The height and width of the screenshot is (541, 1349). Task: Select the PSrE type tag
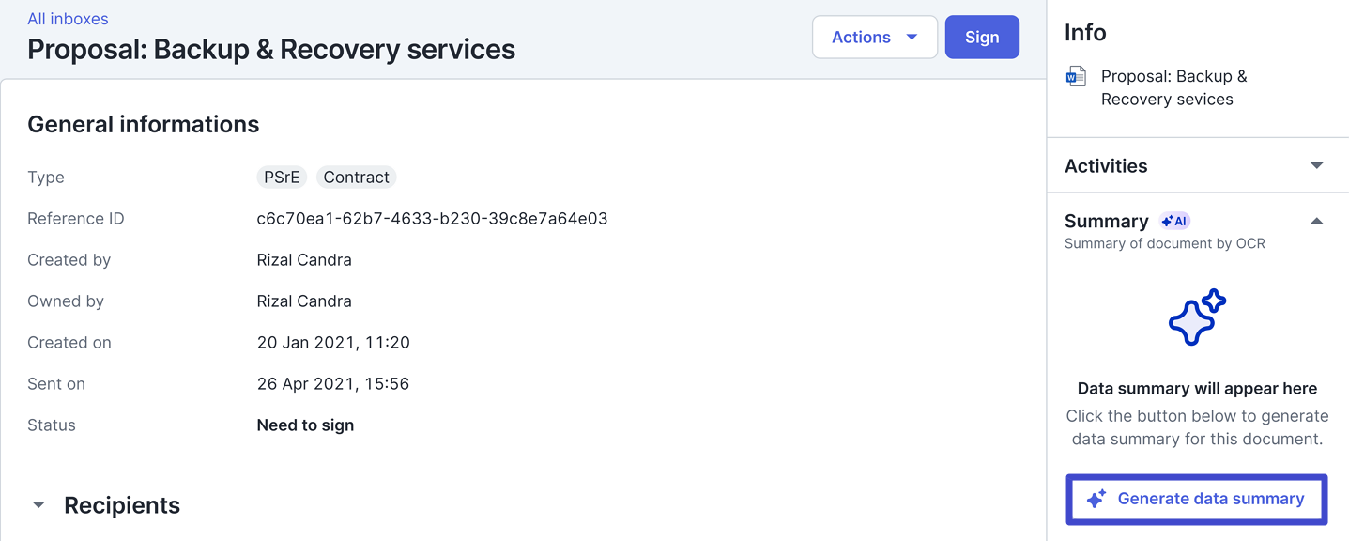(x=282, y=178)
